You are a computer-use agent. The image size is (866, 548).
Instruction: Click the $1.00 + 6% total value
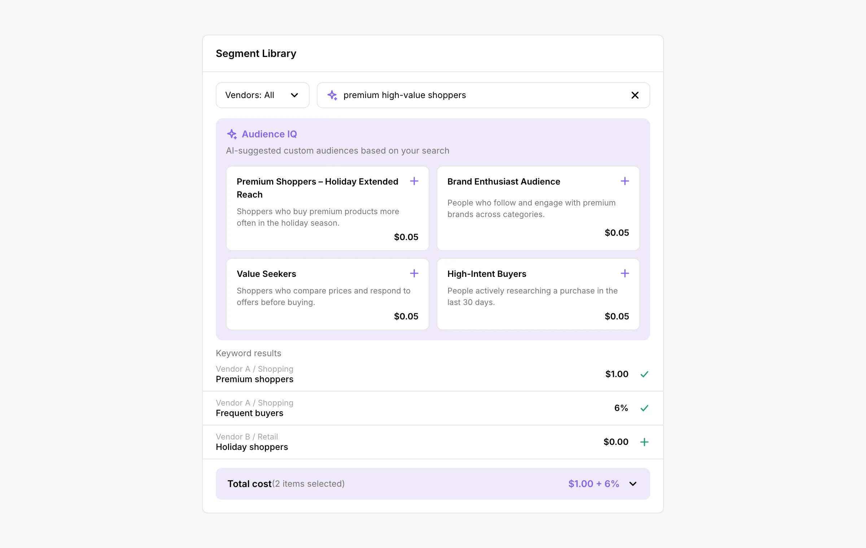tap(594, 484)
